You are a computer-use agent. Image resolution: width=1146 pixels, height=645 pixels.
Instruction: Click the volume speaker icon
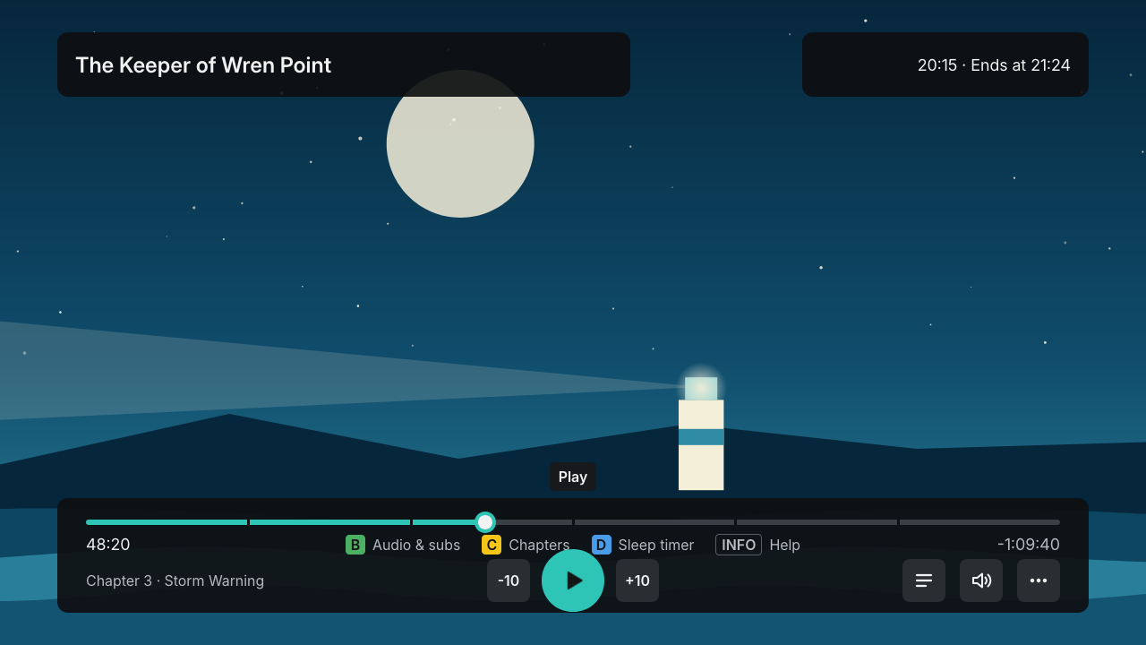(981, 580)
